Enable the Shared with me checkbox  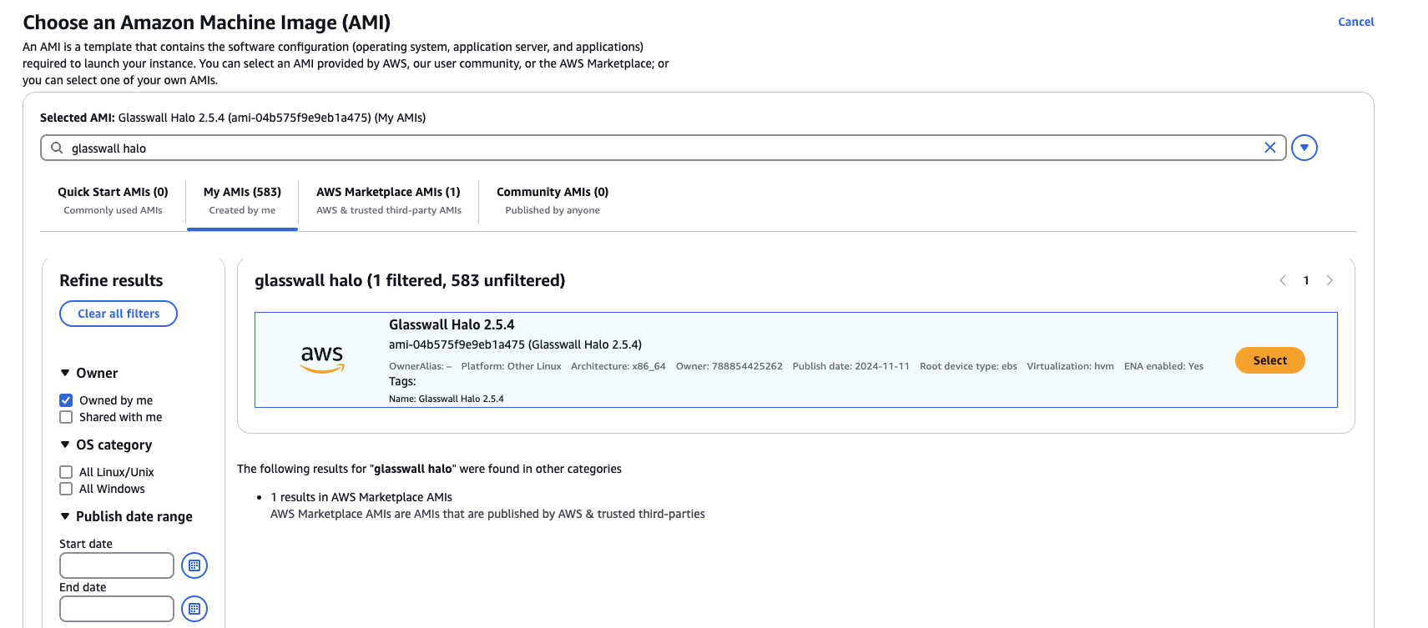[x=66, y=417]
